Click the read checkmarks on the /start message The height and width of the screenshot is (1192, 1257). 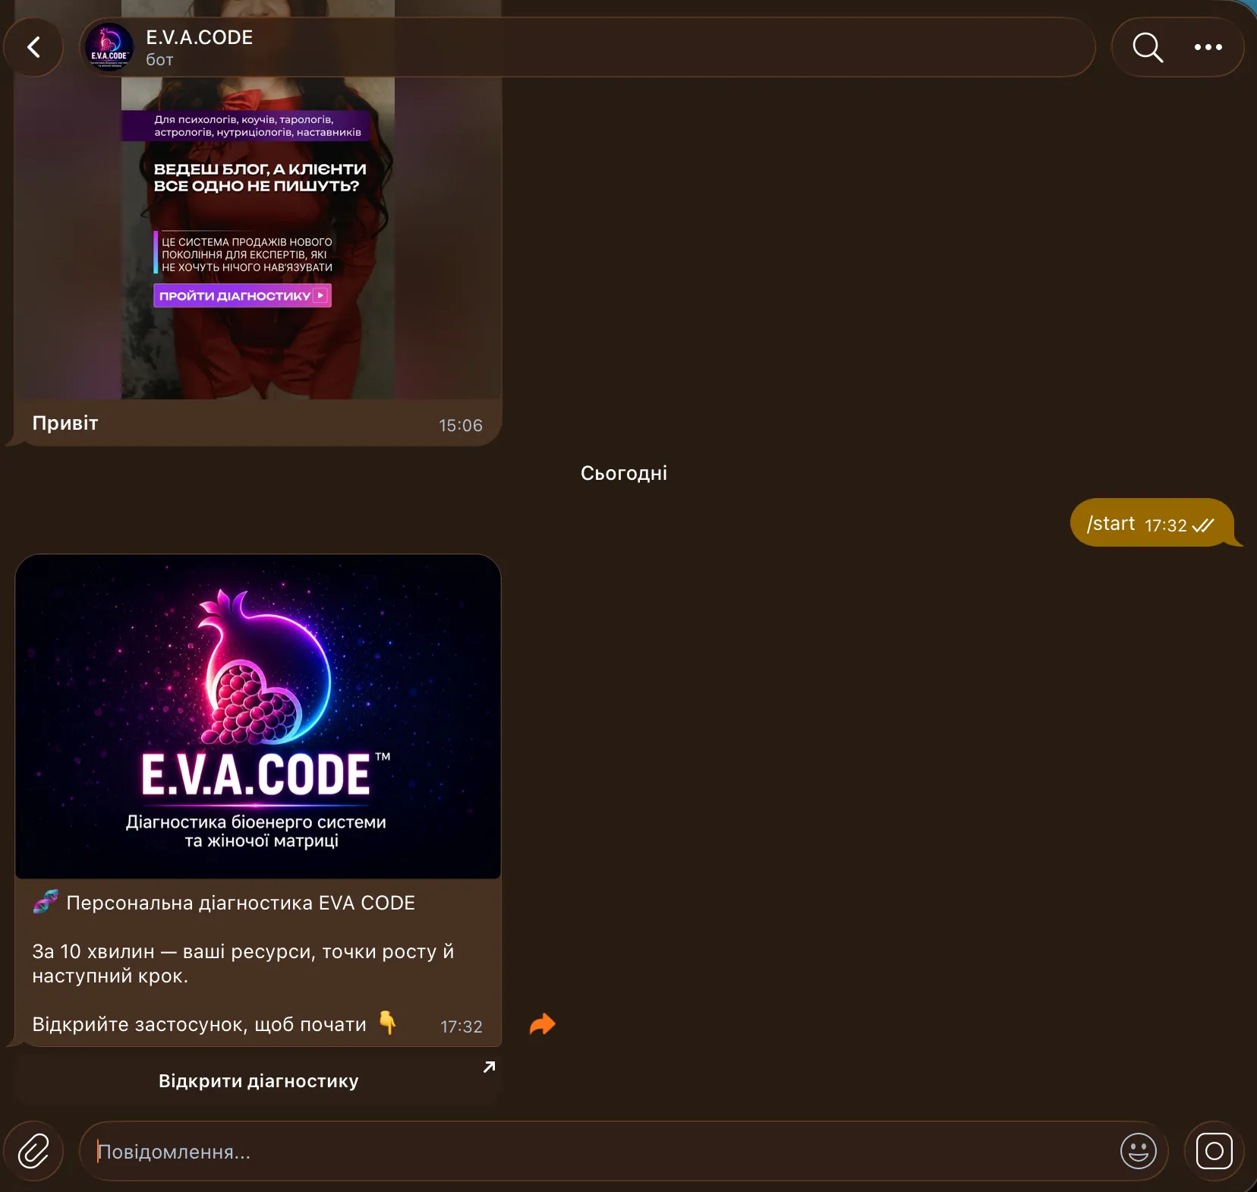pyautogui.click(x=1203, y=525)
